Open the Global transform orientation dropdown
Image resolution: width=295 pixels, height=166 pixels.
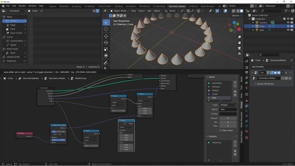172,11
